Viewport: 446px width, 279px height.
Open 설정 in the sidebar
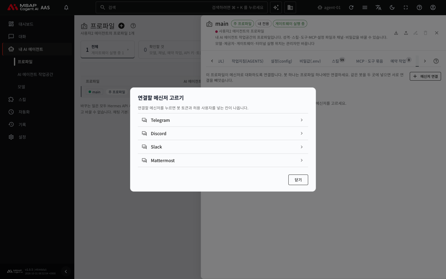(x=37, y=137)
